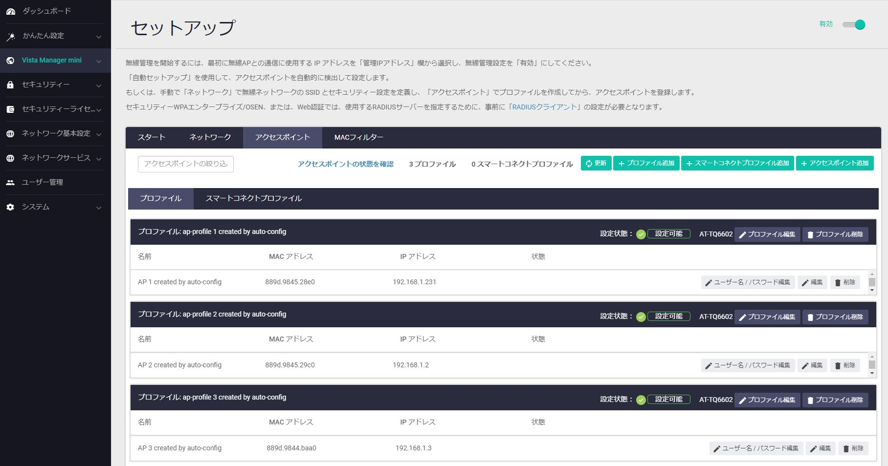The height and width of the screenshot is (466, 888).
Task: Click the アクセスポイント追加 button
Action: click(834, 164)
